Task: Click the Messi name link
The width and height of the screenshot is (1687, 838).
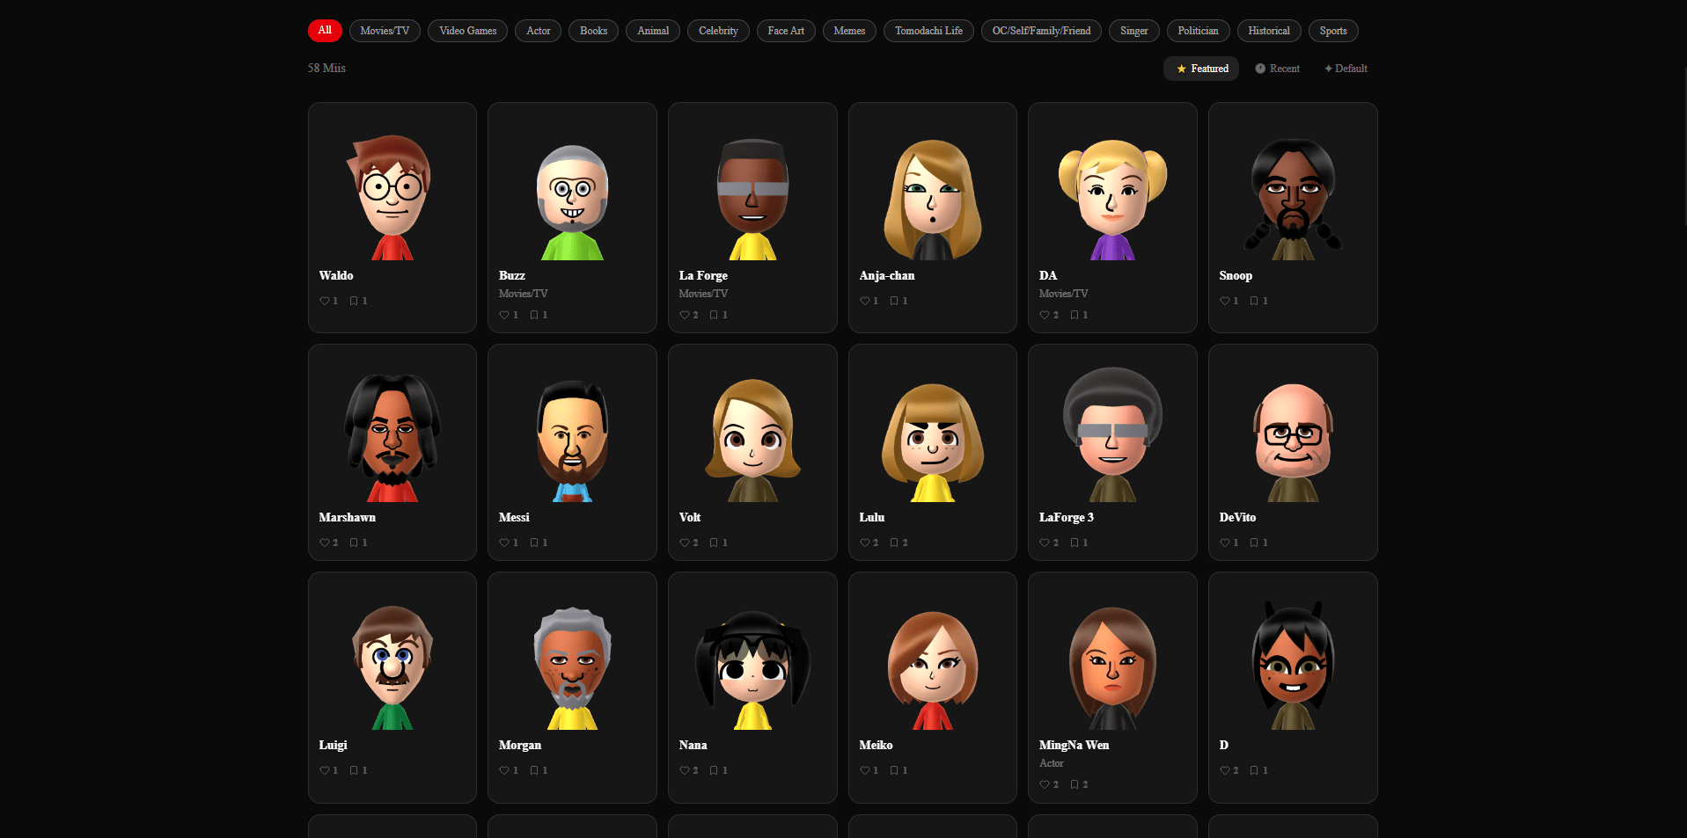Action: coord(514,517)
